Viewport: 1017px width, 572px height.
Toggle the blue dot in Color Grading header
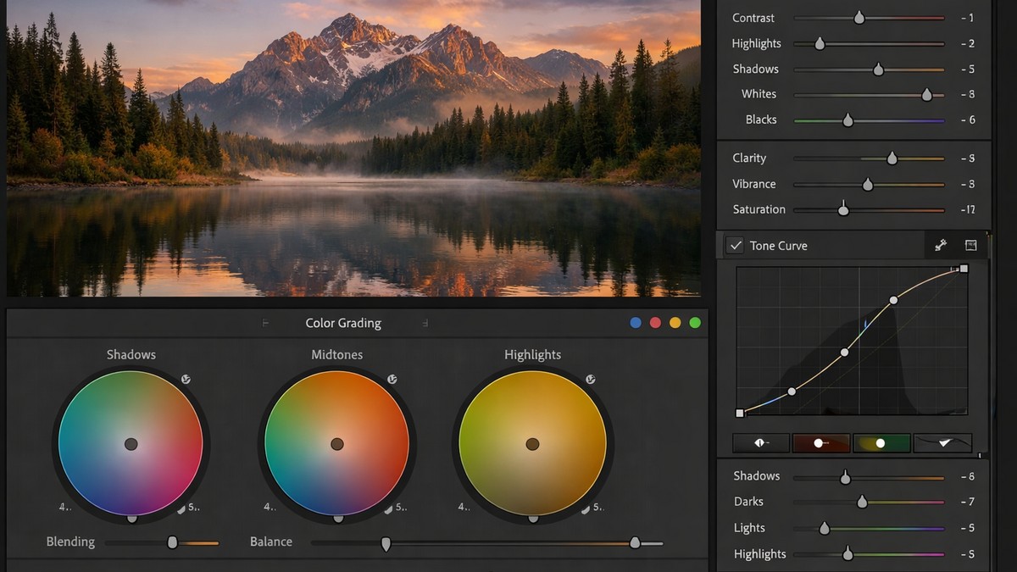click(x=636, y=323)
